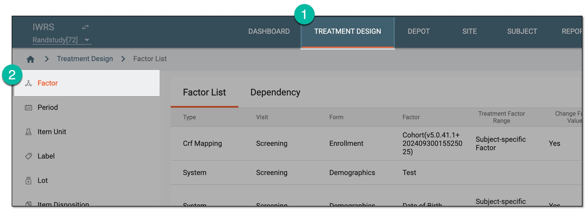
Task: Click System type cell in Test row
Action: tap(195, 172)
